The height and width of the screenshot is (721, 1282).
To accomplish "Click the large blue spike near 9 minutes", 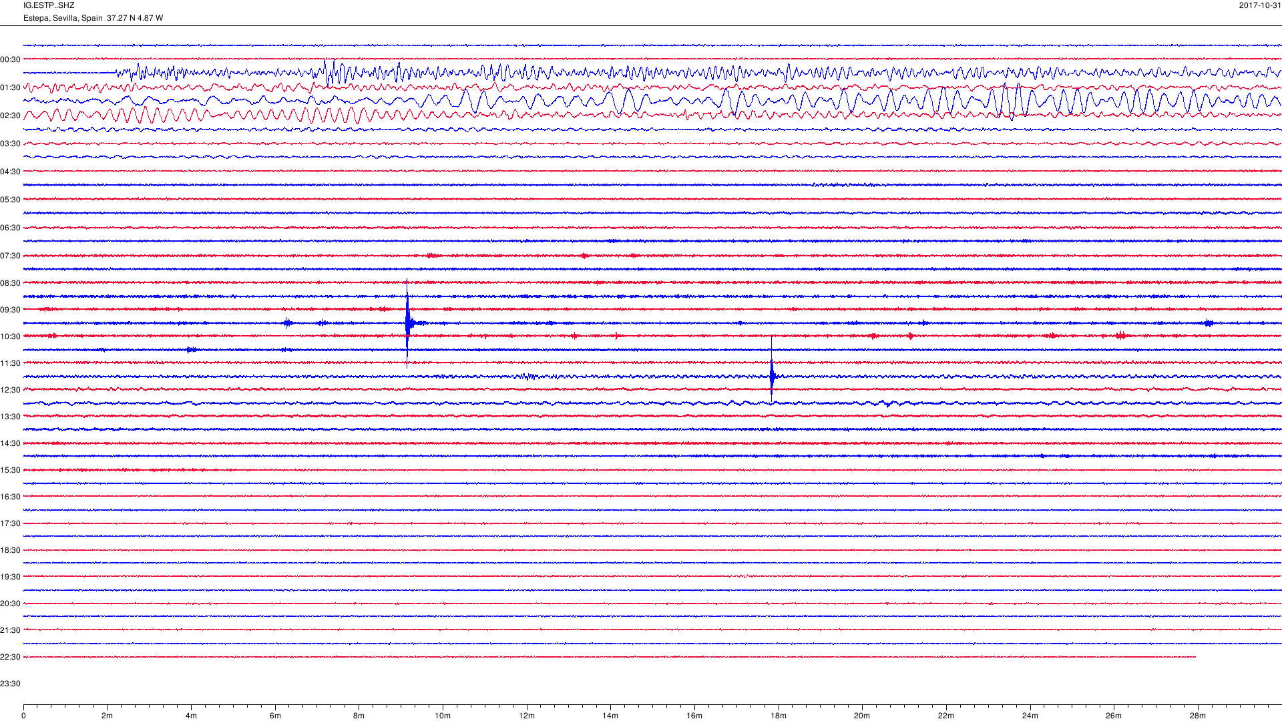I will pos(407,323).
